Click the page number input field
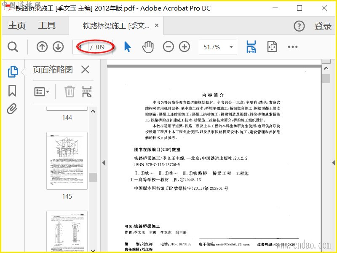Image resolution: width=337 pixels, height=253 pixels. pos(80,47)
